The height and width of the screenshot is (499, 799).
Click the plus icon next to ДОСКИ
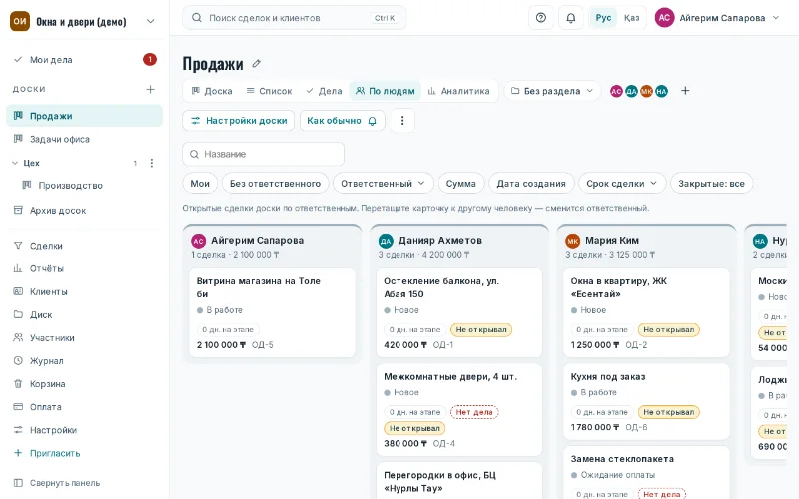[x=151, y=89]
